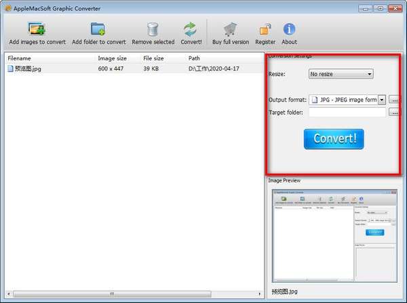407x303 pixels.
Task: Click the big blue Convert! button
Action: click(x=334, y=139)
